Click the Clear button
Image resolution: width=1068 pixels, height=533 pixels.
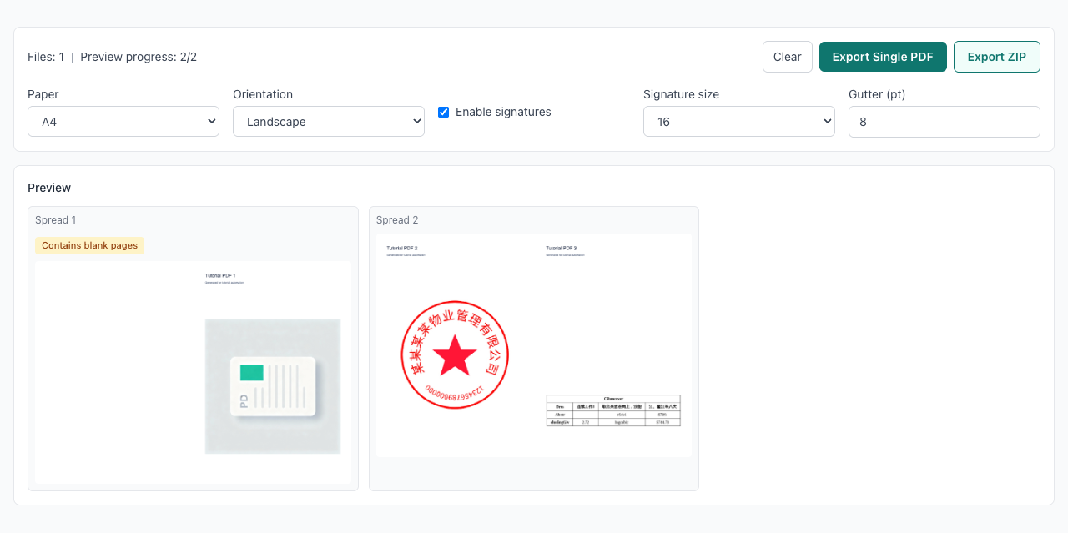coord(787,56)
